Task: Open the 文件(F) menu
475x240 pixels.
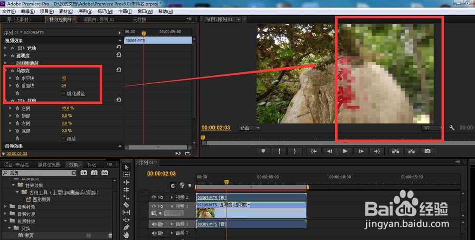Action: [9, 11]
